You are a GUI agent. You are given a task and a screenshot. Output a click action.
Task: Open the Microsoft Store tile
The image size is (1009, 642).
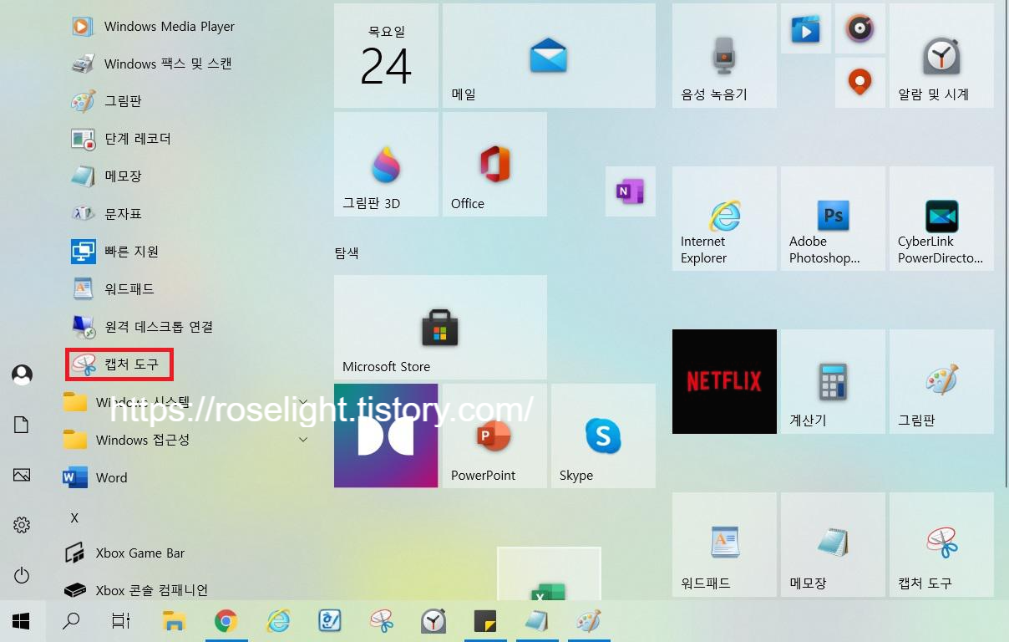tap(440, 328)
